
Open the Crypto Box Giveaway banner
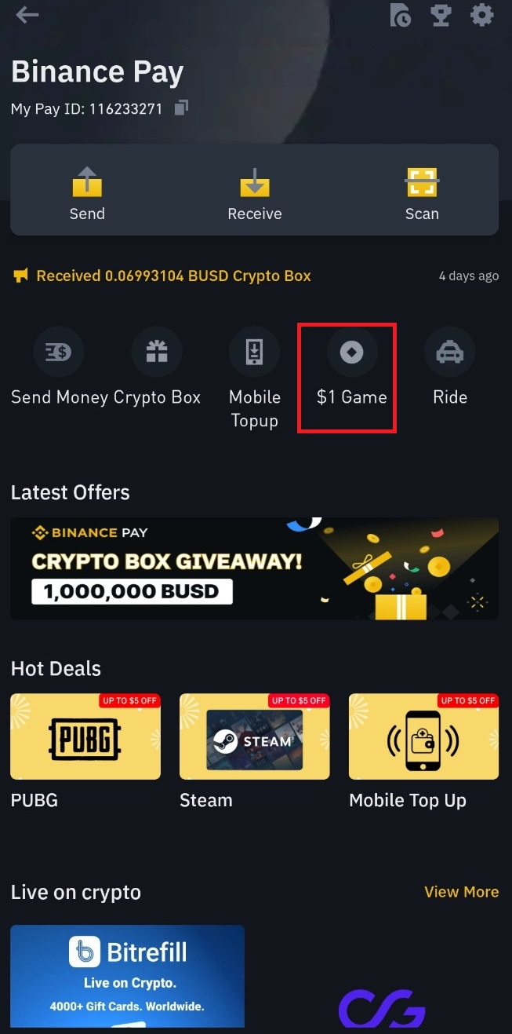pyautogui.click(x=254, y=568)
